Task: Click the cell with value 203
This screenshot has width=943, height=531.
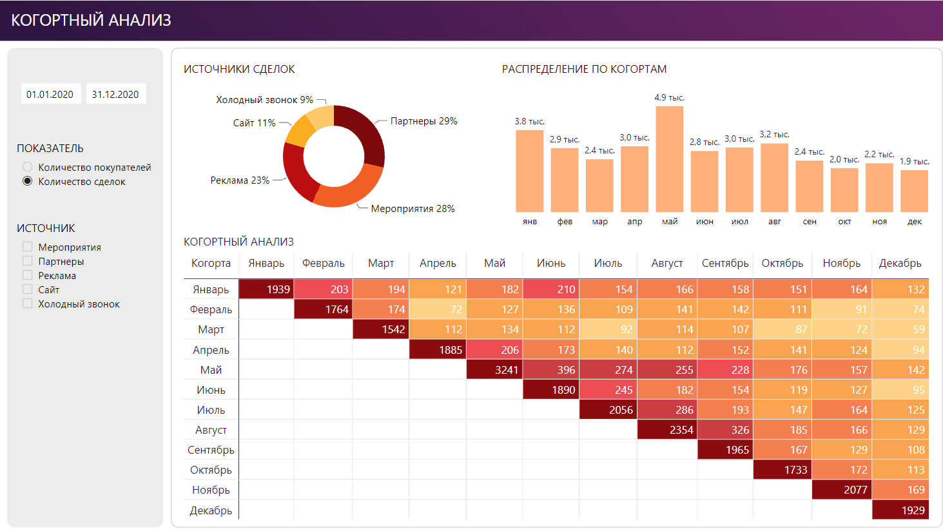Action: tap(324, 289)
